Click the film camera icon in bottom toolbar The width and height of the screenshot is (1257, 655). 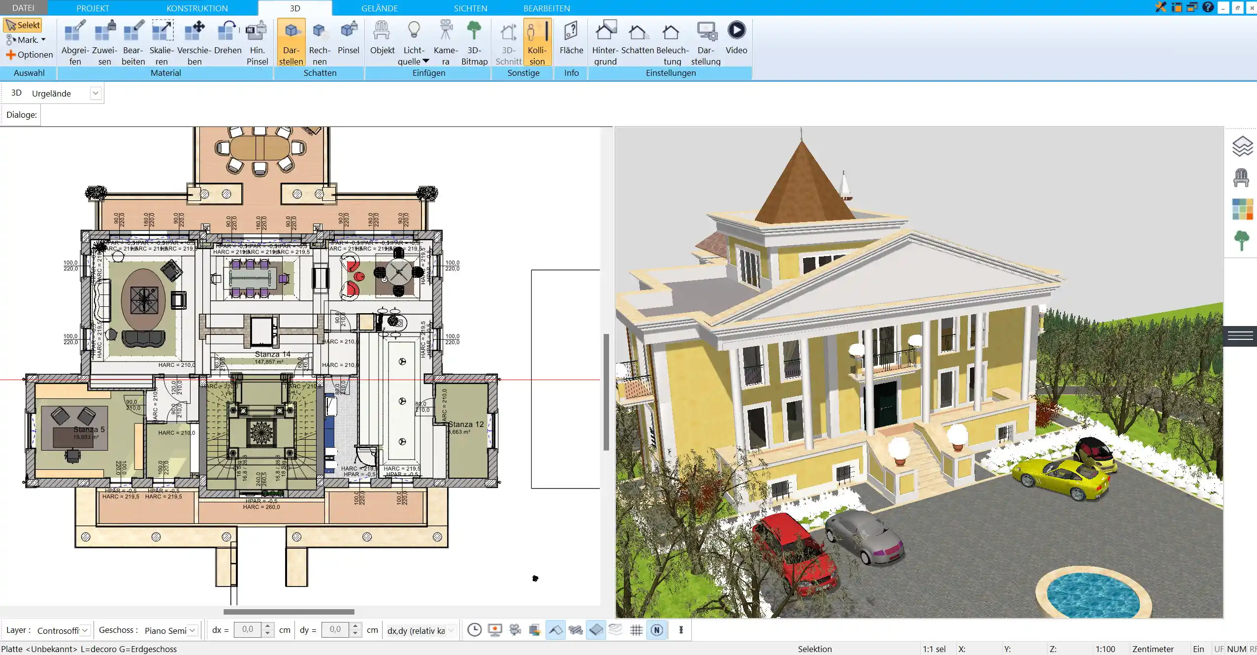tap(515, 630)
